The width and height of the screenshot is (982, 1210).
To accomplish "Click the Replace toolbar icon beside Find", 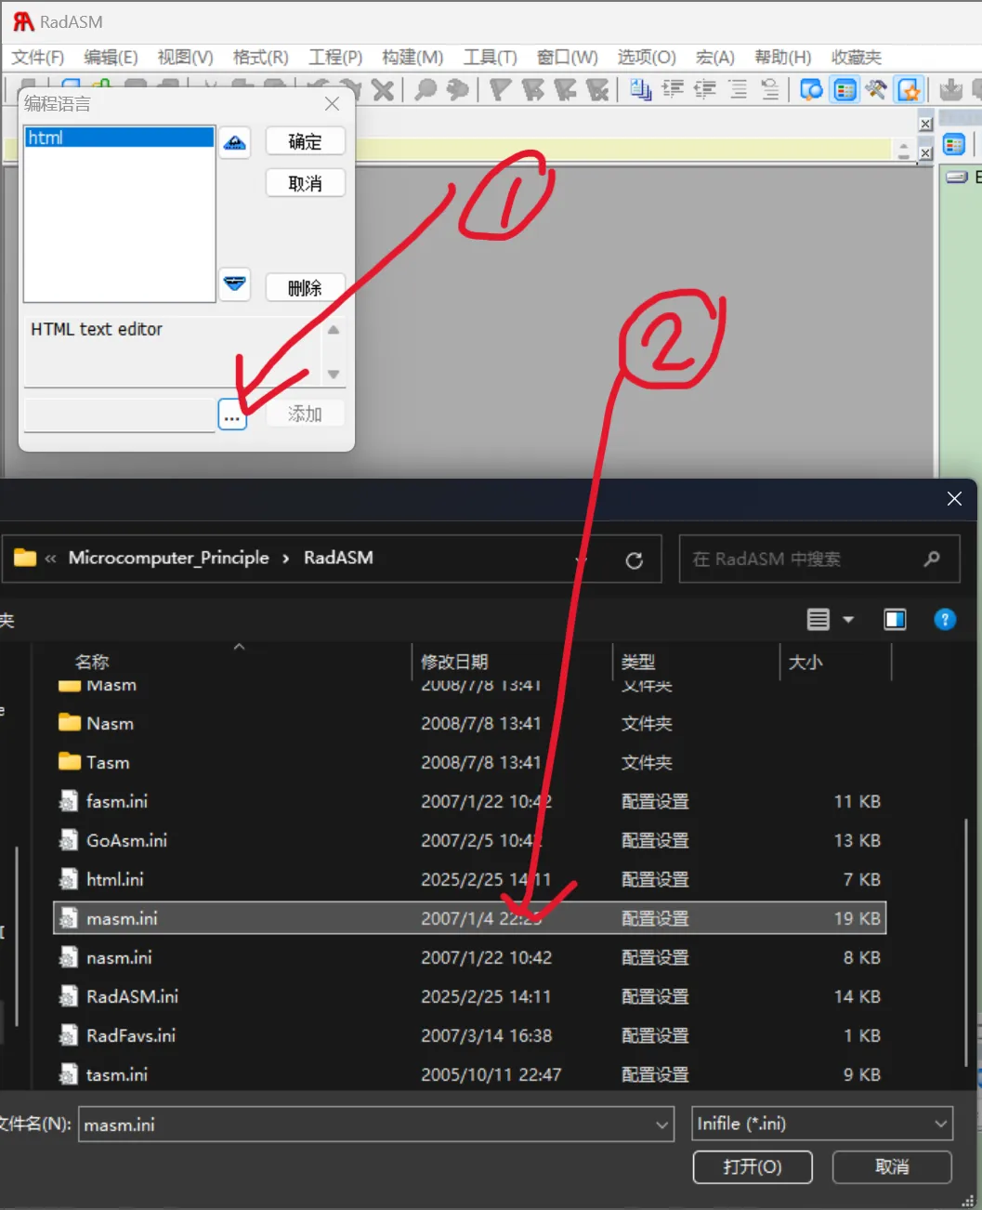I will point(457,90).
